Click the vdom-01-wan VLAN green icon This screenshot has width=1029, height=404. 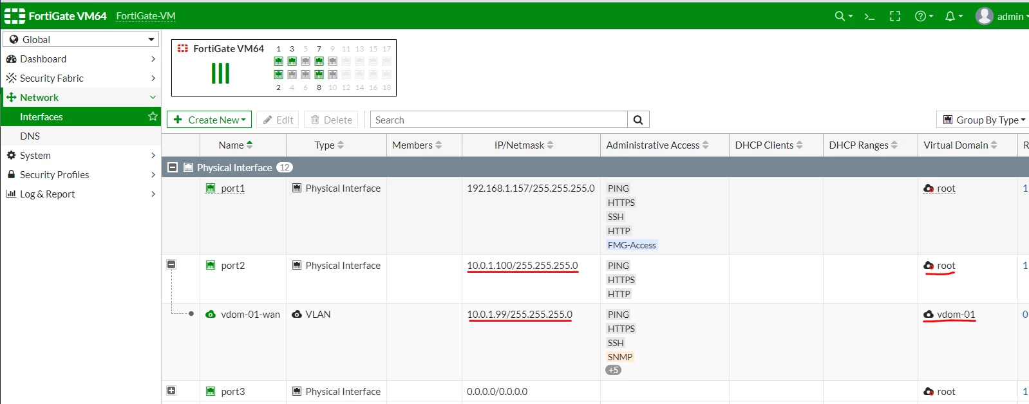click(211, 315)
